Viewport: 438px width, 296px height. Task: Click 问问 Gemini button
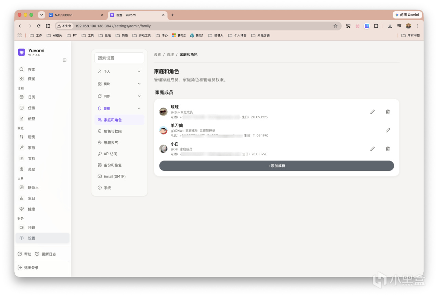(407, 15)
